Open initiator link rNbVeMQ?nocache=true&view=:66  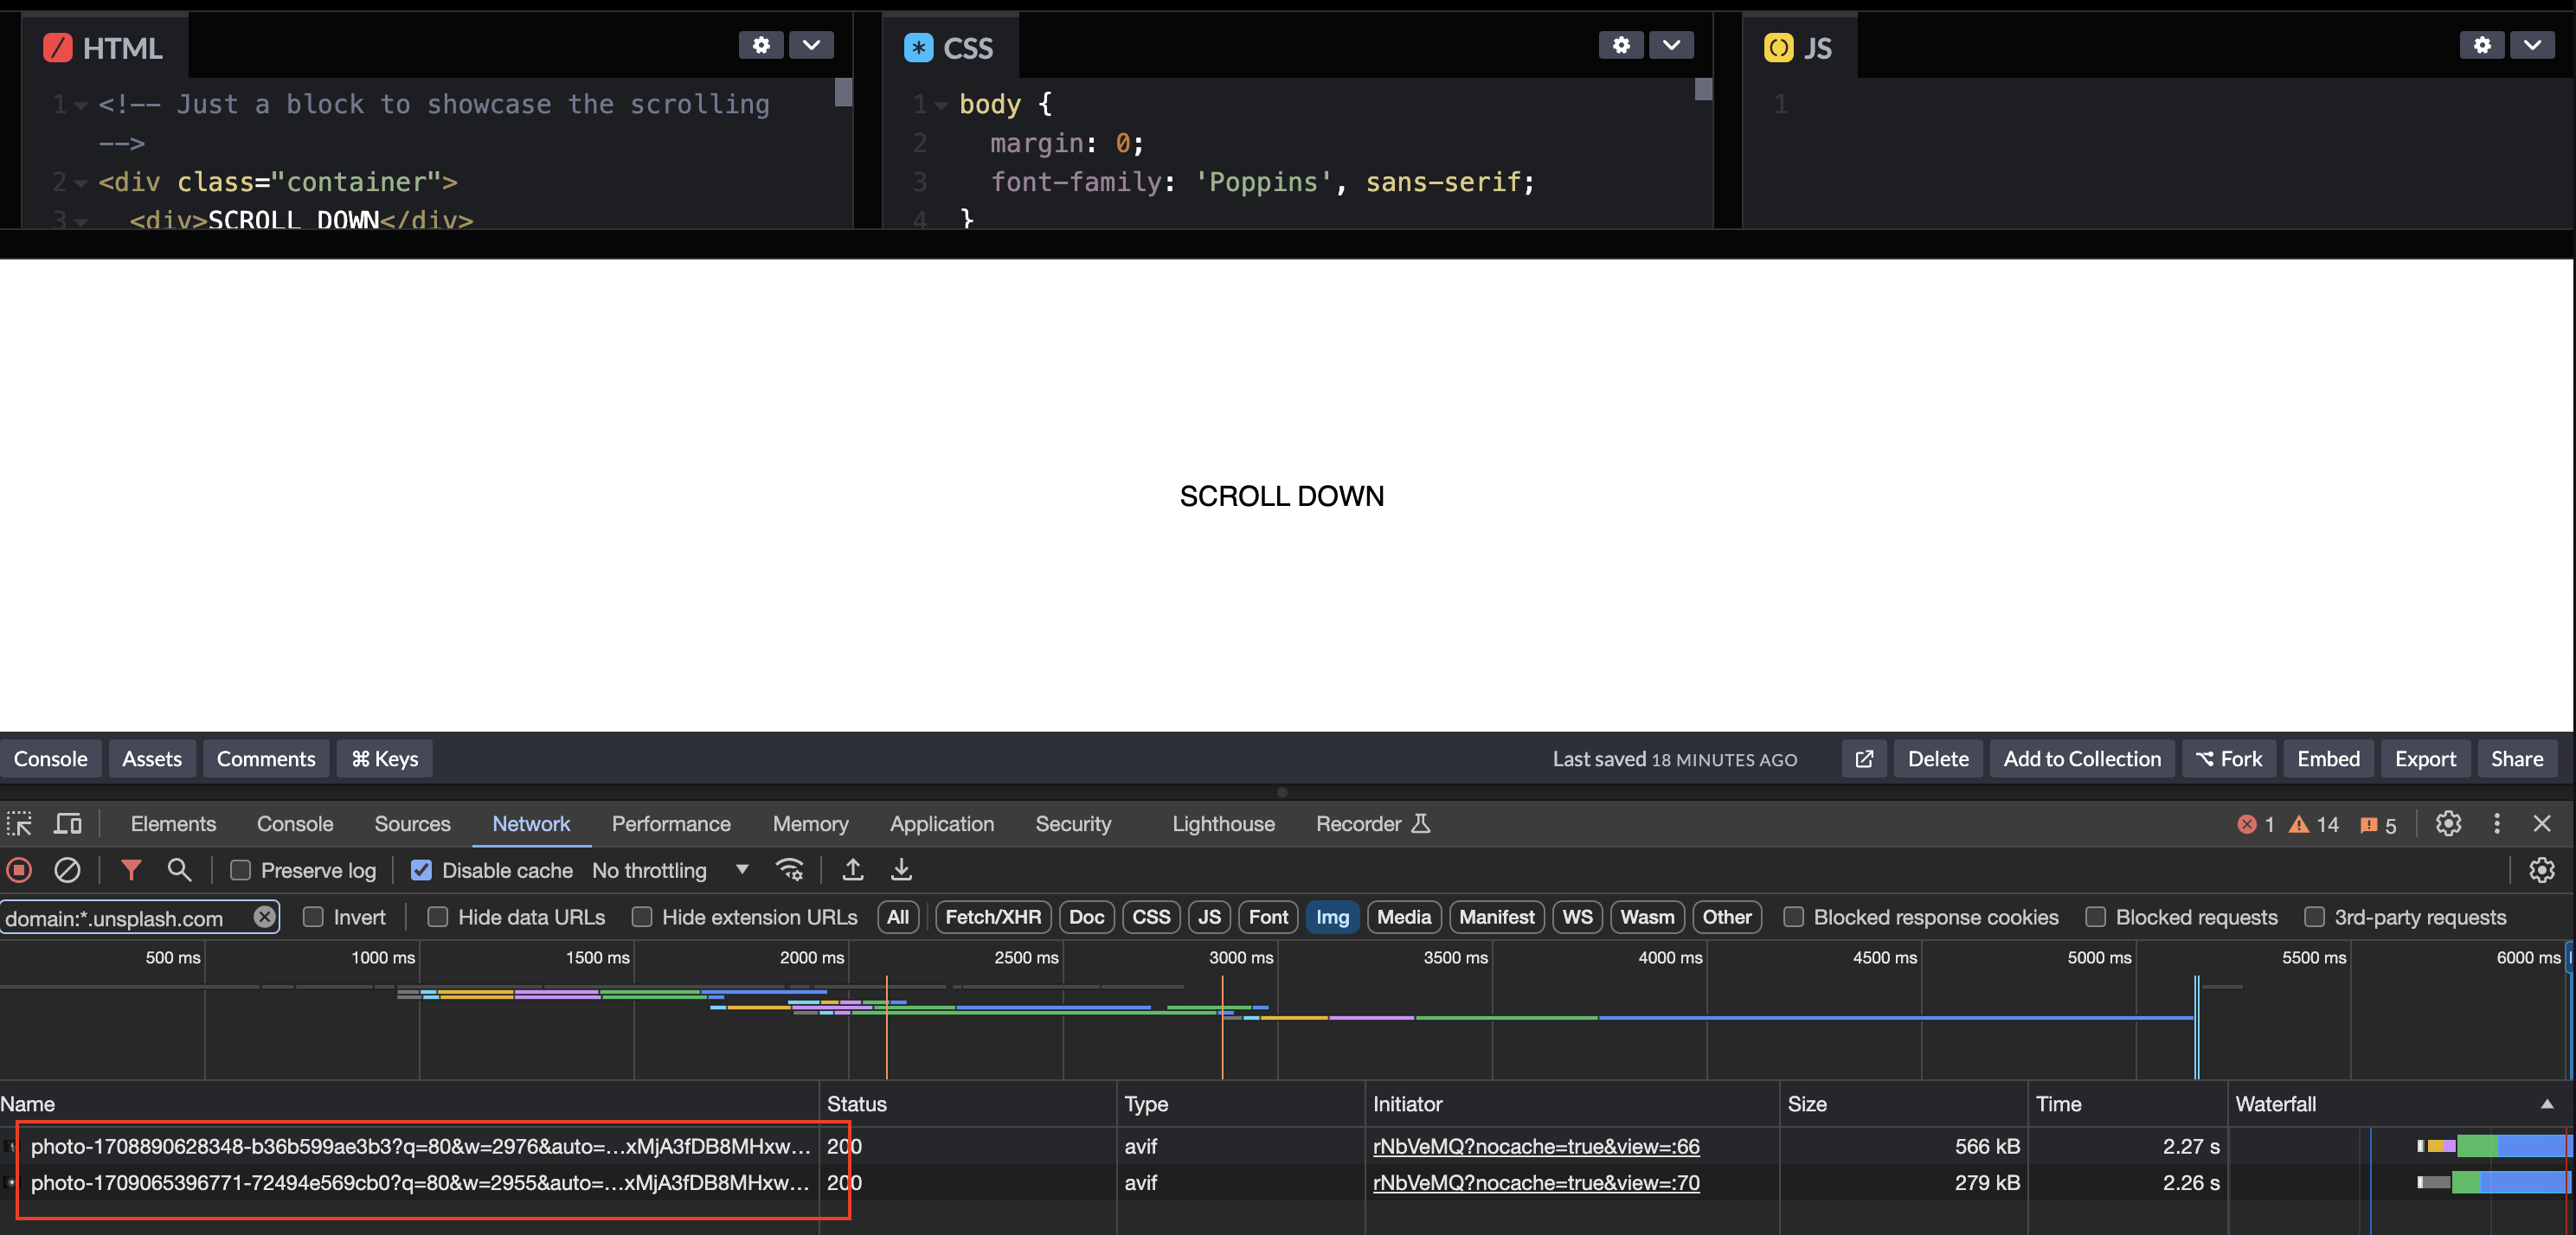click(1536, 1146)
